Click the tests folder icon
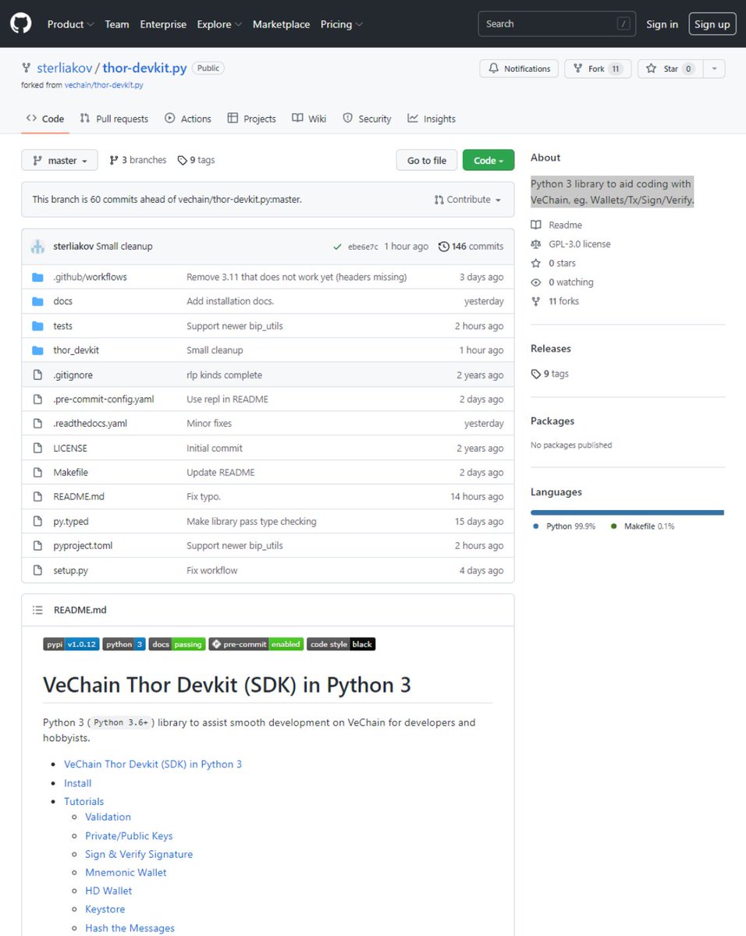This screenshot has height=936, width=746. tap(37, 326)
